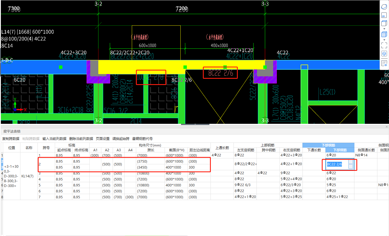
Task: Click green grip on the blue beam segment at left
Action: [60, 67]
